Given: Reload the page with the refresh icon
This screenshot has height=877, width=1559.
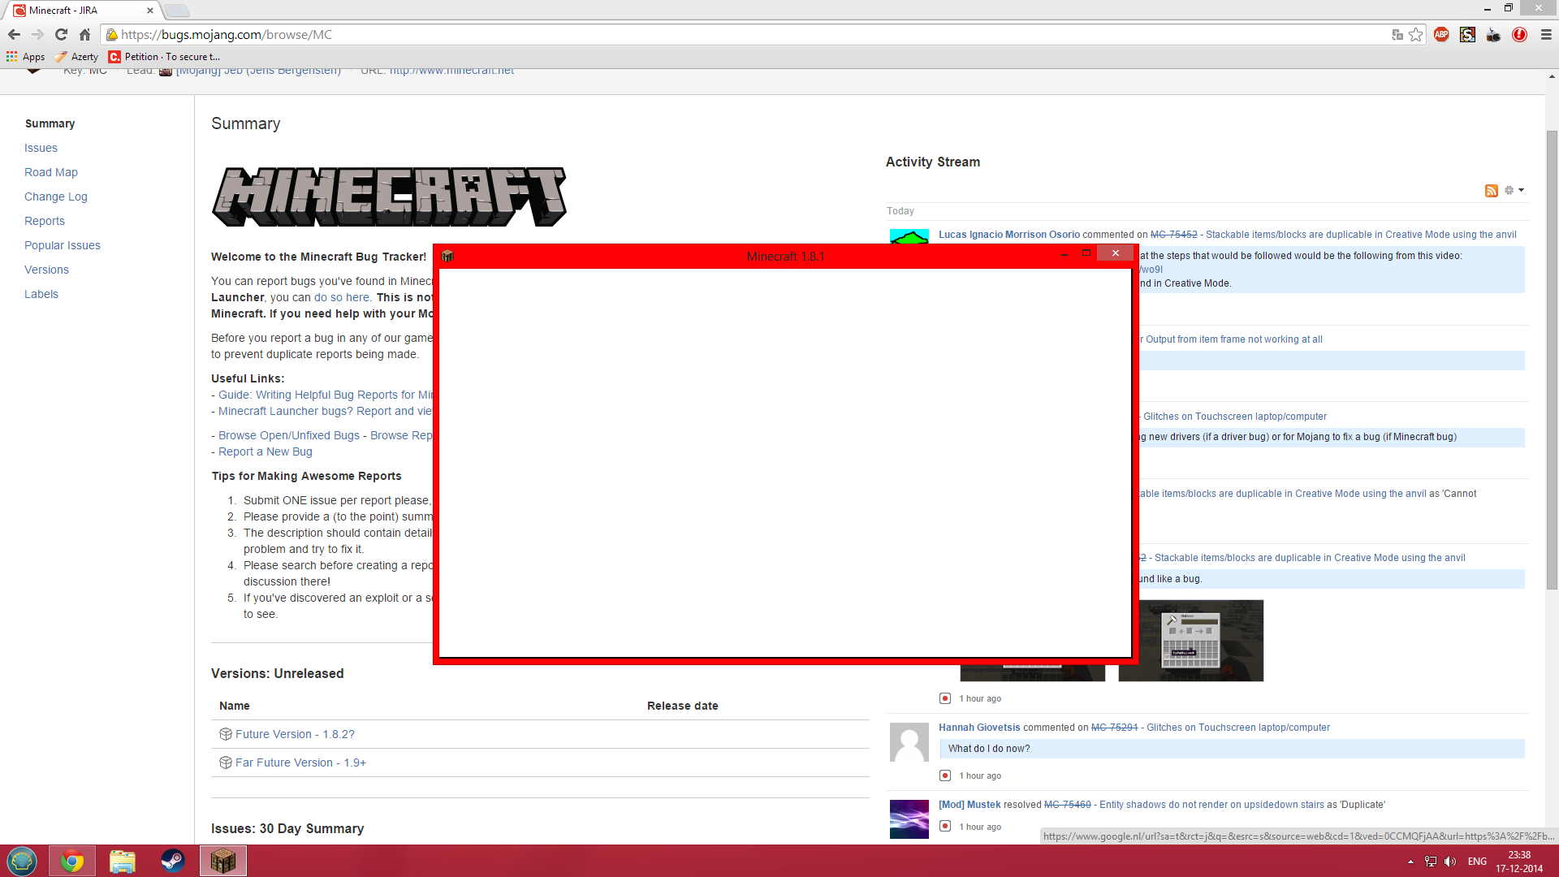Looking at the screenshot, I should 61,34.
